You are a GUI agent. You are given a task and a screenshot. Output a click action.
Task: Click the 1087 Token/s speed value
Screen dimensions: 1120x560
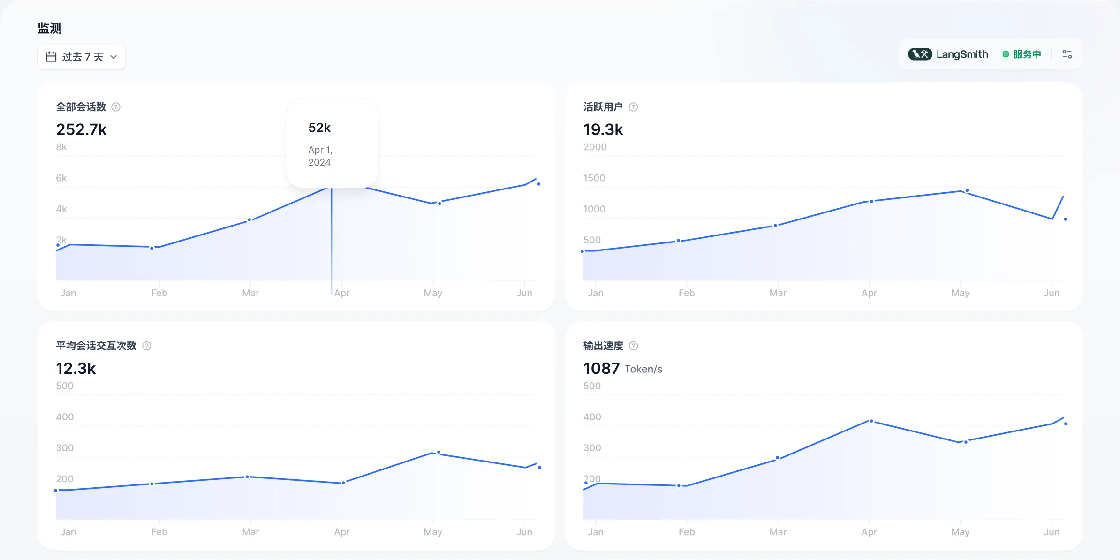(623, 369)
